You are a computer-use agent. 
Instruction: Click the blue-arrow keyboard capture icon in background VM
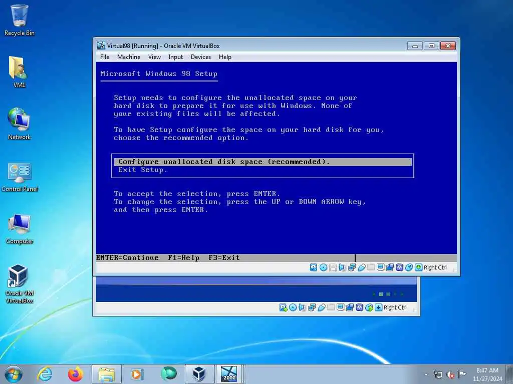[x=379, y=307]
